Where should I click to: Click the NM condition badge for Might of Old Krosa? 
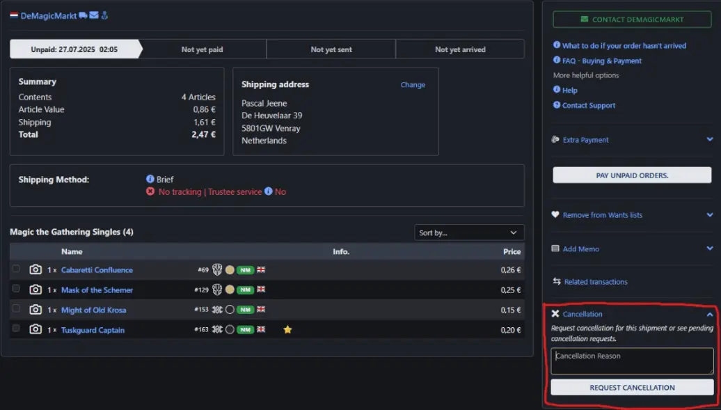[245, 310]
